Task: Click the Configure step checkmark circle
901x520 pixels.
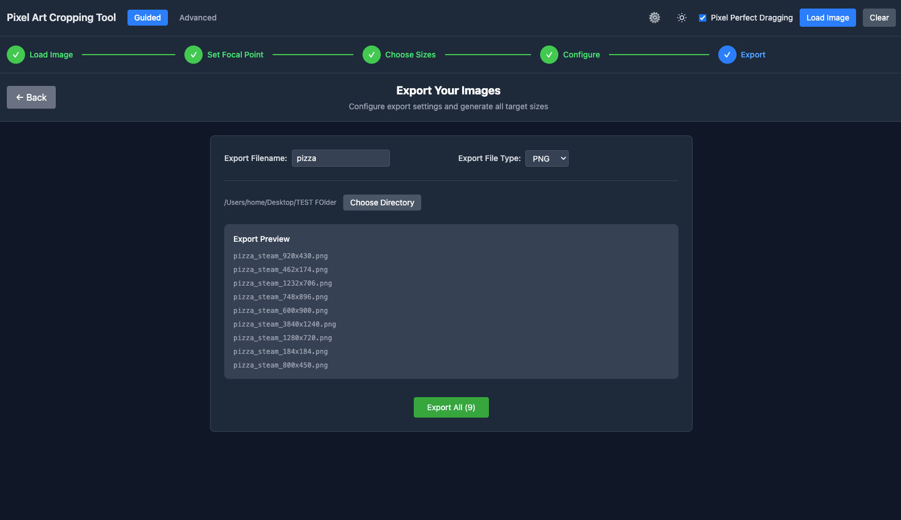Action: (x=549, y=55)
